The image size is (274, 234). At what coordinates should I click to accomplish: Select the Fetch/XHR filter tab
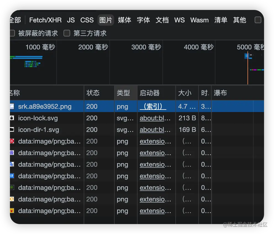[x=45, y=20]
